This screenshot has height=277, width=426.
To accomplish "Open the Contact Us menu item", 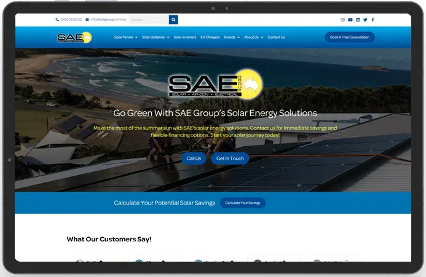I will (x=276, y=37).
